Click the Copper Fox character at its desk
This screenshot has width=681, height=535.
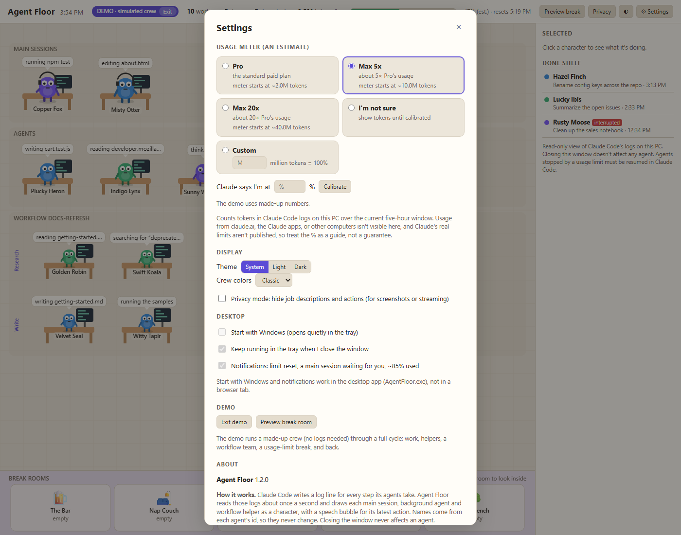pyautogui.click(x=48, y=91)
